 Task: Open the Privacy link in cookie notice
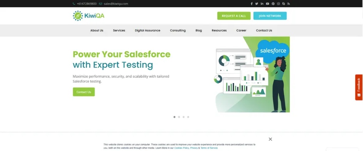pyautogui.click(x=194, y=148)
